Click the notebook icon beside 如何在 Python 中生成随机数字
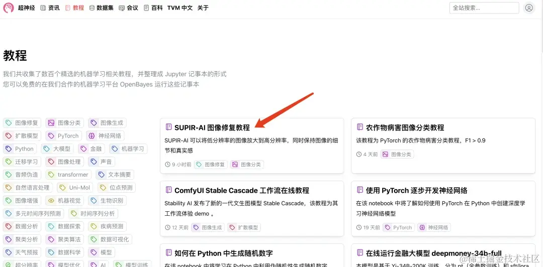The image size is (543, 267). coord(168,253)
